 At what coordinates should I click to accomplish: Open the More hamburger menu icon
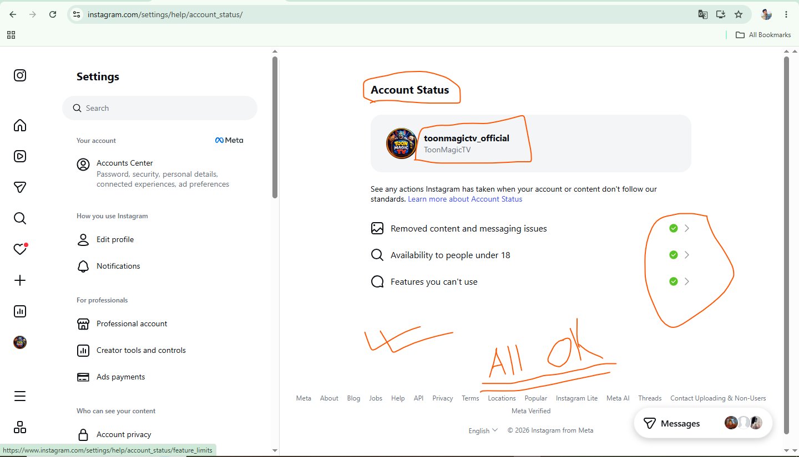(x=20, y=396)
